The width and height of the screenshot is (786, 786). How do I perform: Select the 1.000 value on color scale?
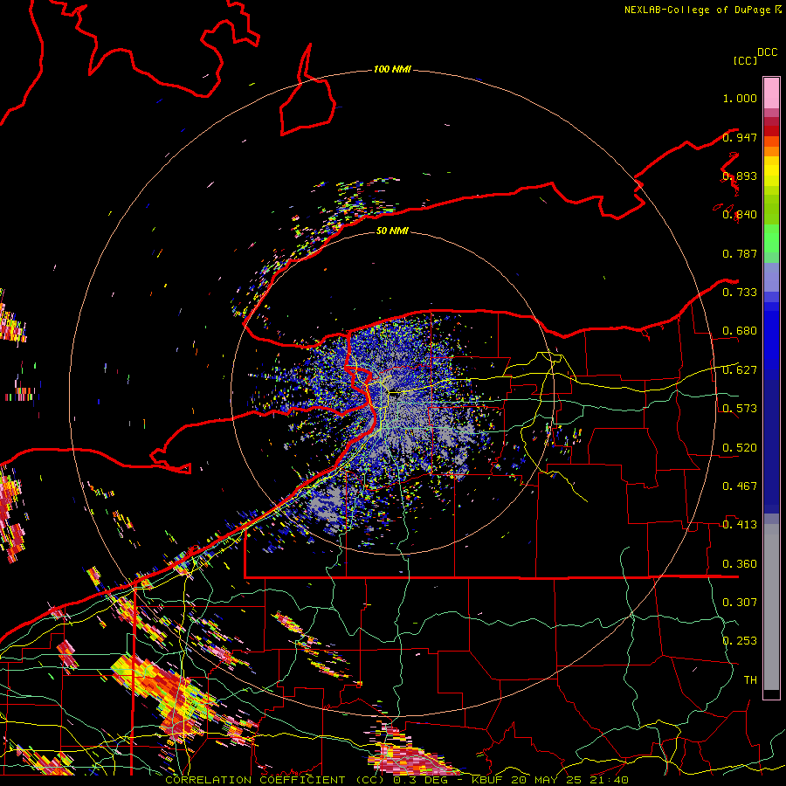pyautogui.click(x=740, y=98)
